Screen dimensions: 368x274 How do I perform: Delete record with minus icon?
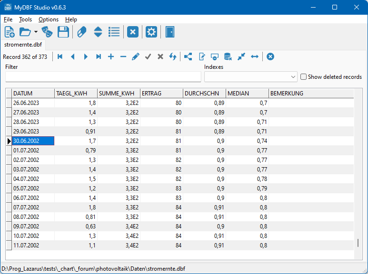coord(123,57)
